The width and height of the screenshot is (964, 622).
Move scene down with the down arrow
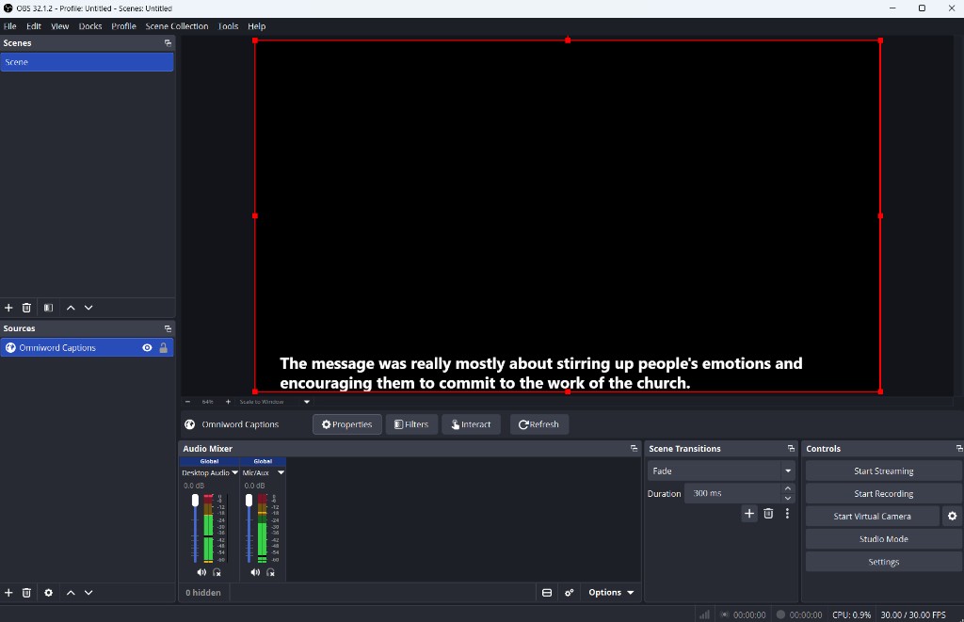pos(88,308)
